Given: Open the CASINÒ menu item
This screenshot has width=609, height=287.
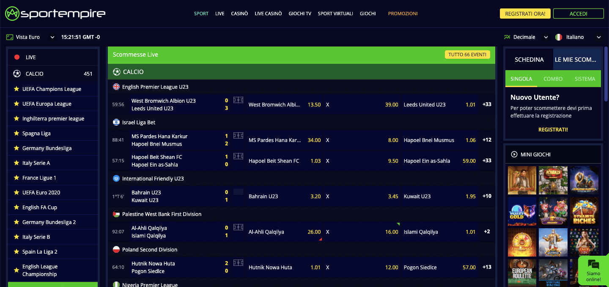Looking at the screenshot, I should (x=239, y=13).
